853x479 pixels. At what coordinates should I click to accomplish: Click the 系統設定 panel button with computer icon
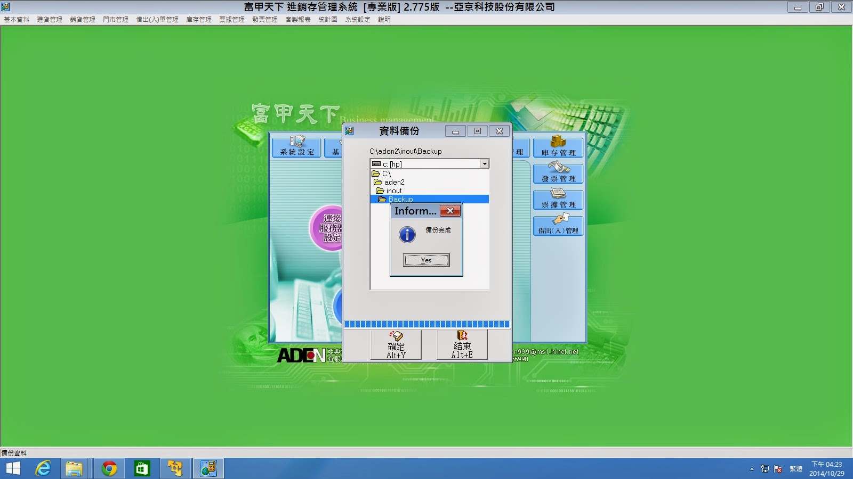(297, 146)
